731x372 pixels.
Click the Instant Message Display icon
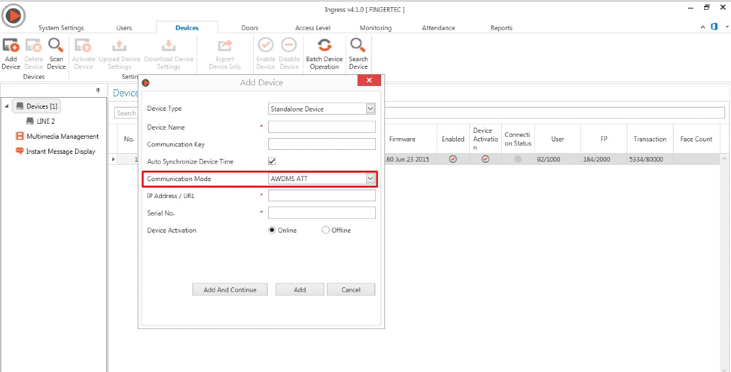point(20,151)
